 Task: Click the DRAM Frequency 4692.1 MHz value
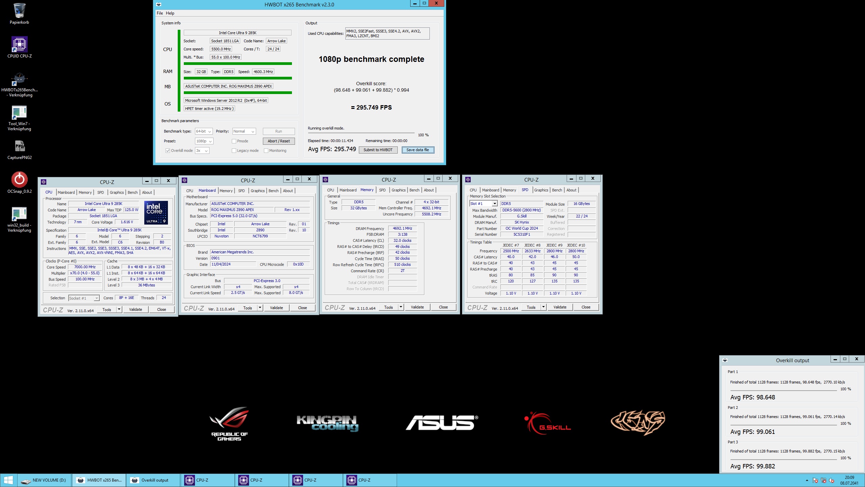(x=402, y=229)
